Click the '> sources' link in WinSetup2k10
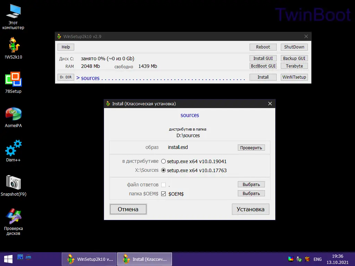This screenshot has height=266, width=355. point(88,78)
